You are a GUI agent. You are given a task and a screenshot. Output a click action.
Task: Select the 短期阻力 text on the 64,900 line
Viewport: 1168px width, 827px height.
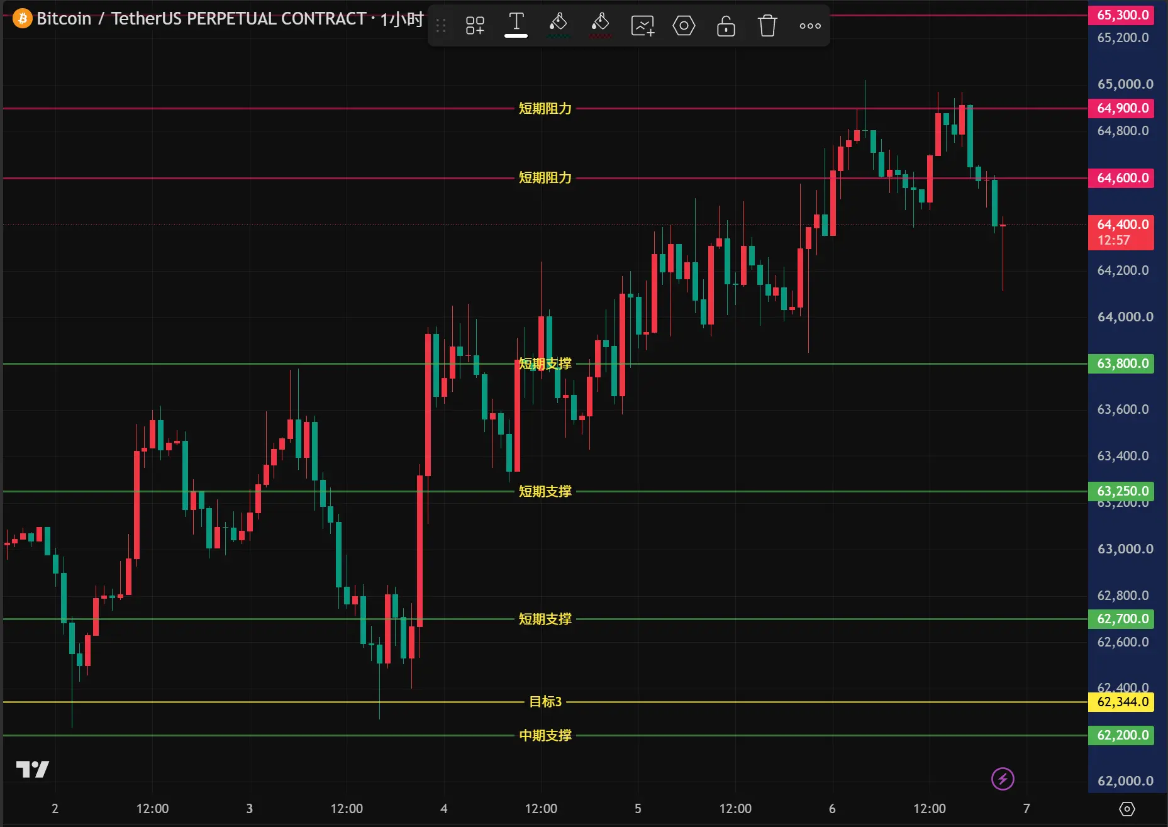pyautogui.click(x=545, y=108)
